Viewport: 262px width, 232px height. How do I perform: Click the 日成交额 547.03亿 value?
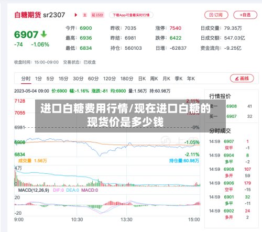(234, 38)
